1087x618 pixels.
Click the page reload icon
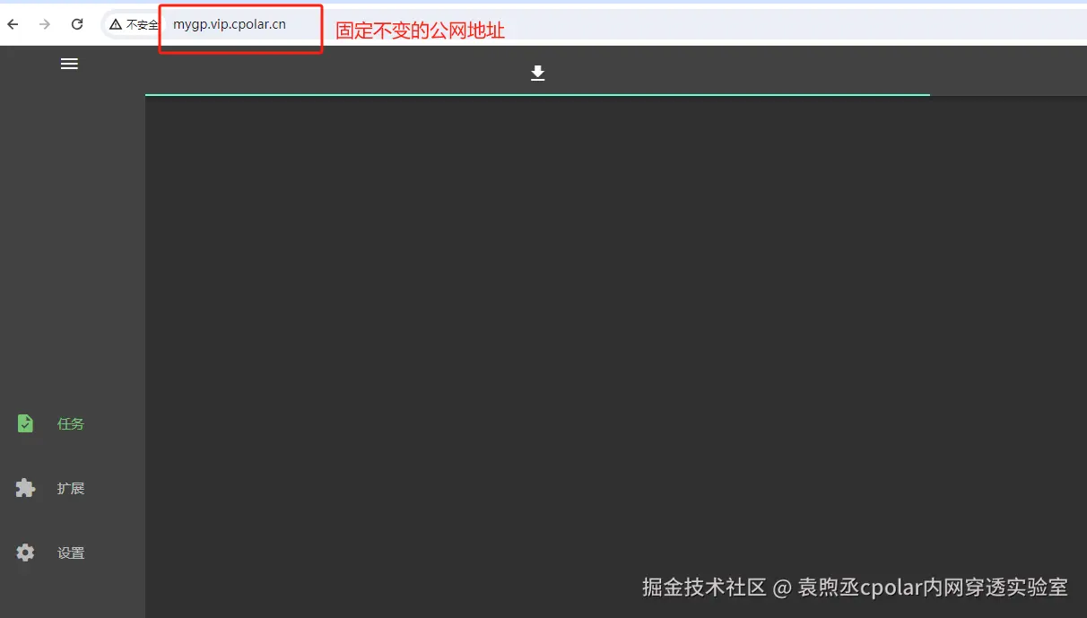tap(75, 24)
